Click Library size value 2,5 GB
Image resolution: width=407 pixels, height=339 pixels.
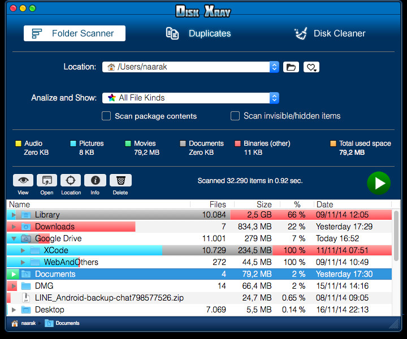point(259,215)
